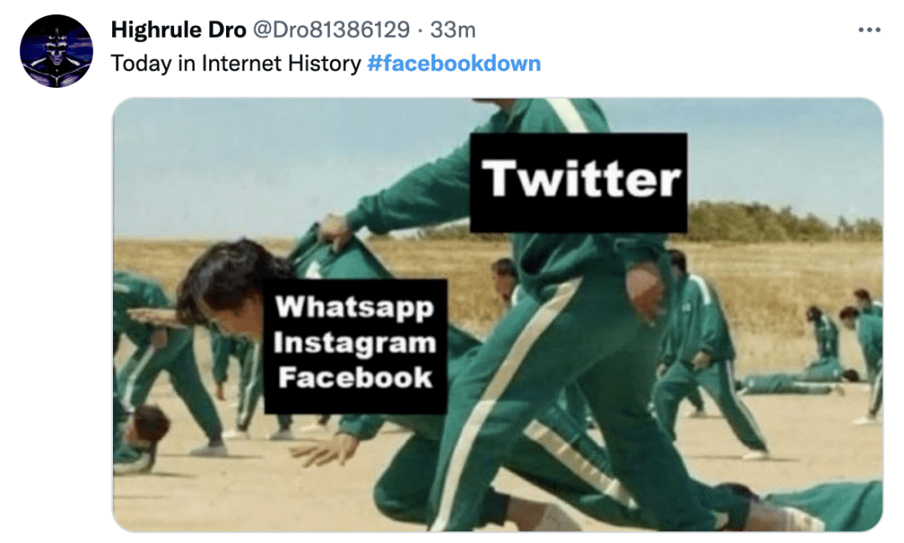Screen dimensions: 904x543
Task: Click the hand touching the sandy ground
Action: pos(318,449)
